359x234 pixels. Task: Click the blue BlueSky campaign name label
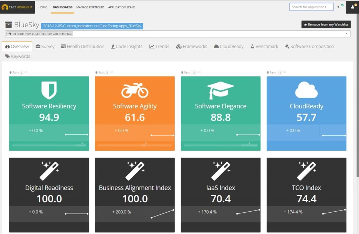(x=92, y=26)
